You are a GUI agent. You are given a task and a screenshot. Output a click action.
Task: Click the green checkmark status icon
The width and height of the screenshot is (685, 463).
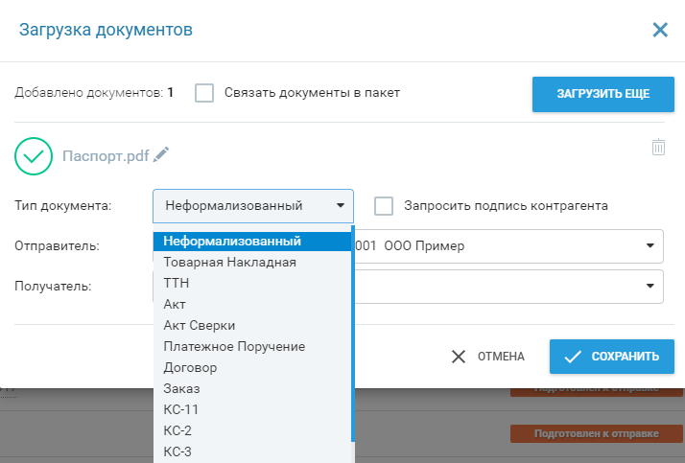pyautogui.click(x=35, y=155)
